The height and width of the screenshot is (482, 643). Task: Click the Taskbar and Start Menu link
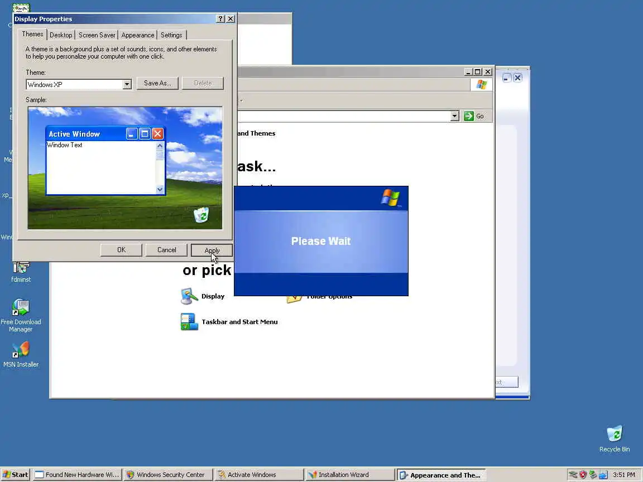pyautogui.click(x=239, y=322)
